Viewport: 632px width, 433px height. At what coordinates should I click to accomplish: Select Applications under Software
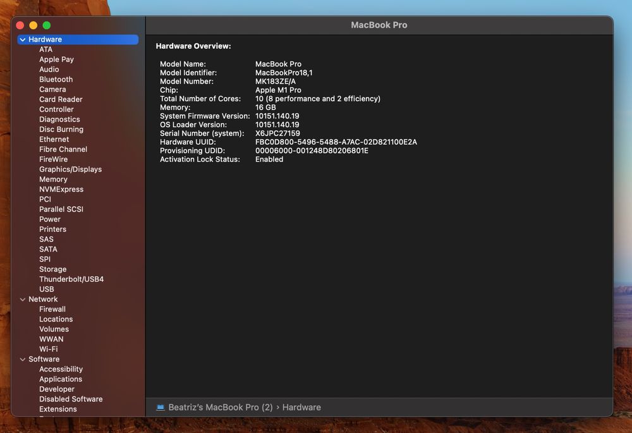click(61, 379)
